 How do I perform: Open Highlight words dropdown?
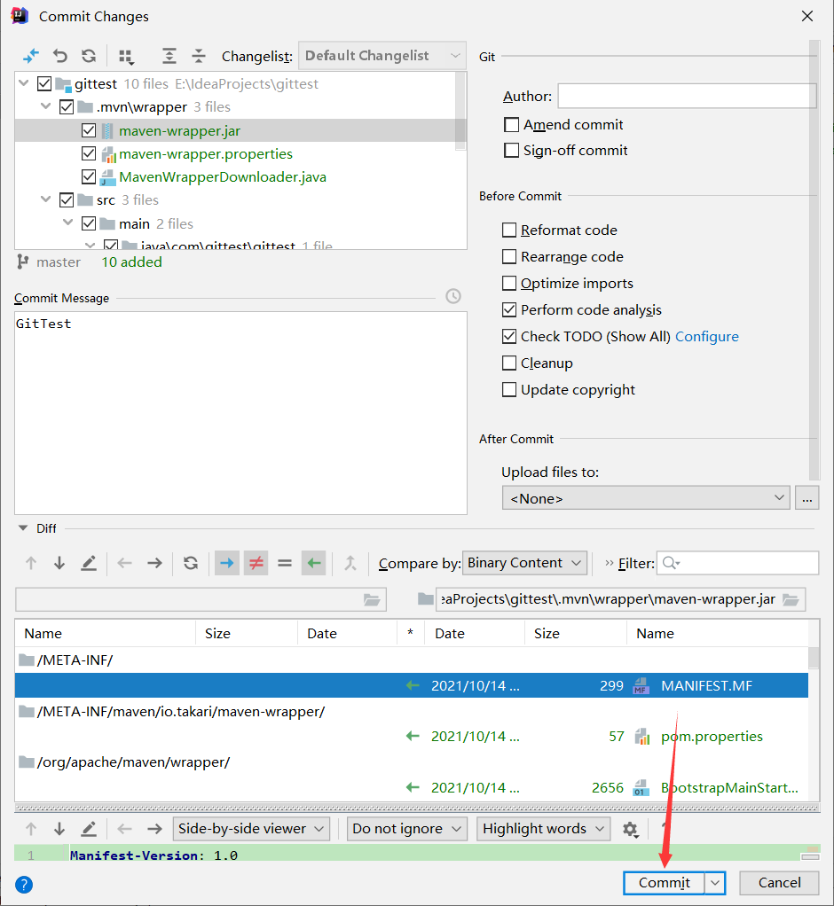coord(543,829)
